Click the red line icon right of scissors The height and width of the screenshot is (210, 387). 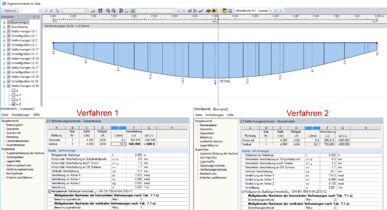pos(201,11)
